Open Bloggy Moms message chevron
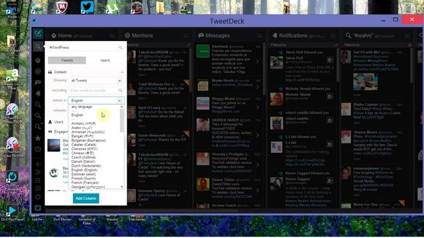Viewport: 424px width, 238px height. pyautogui.click(x=257, y=107)
